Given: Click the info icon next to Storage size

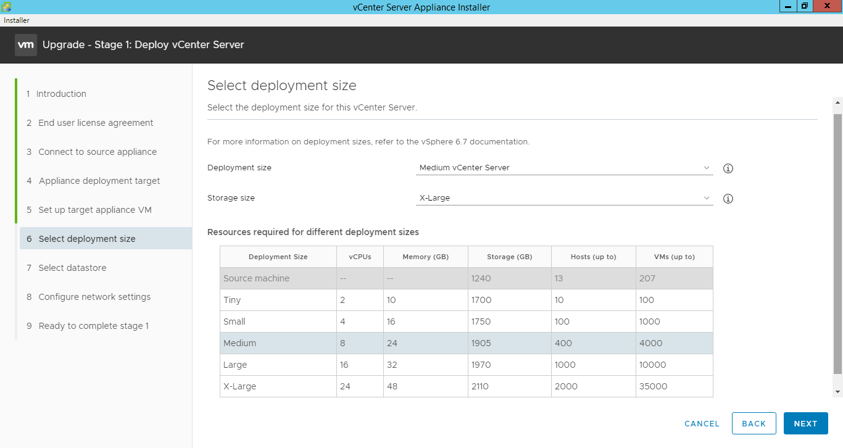Looking at the screenshot, I should click(728, 198).
